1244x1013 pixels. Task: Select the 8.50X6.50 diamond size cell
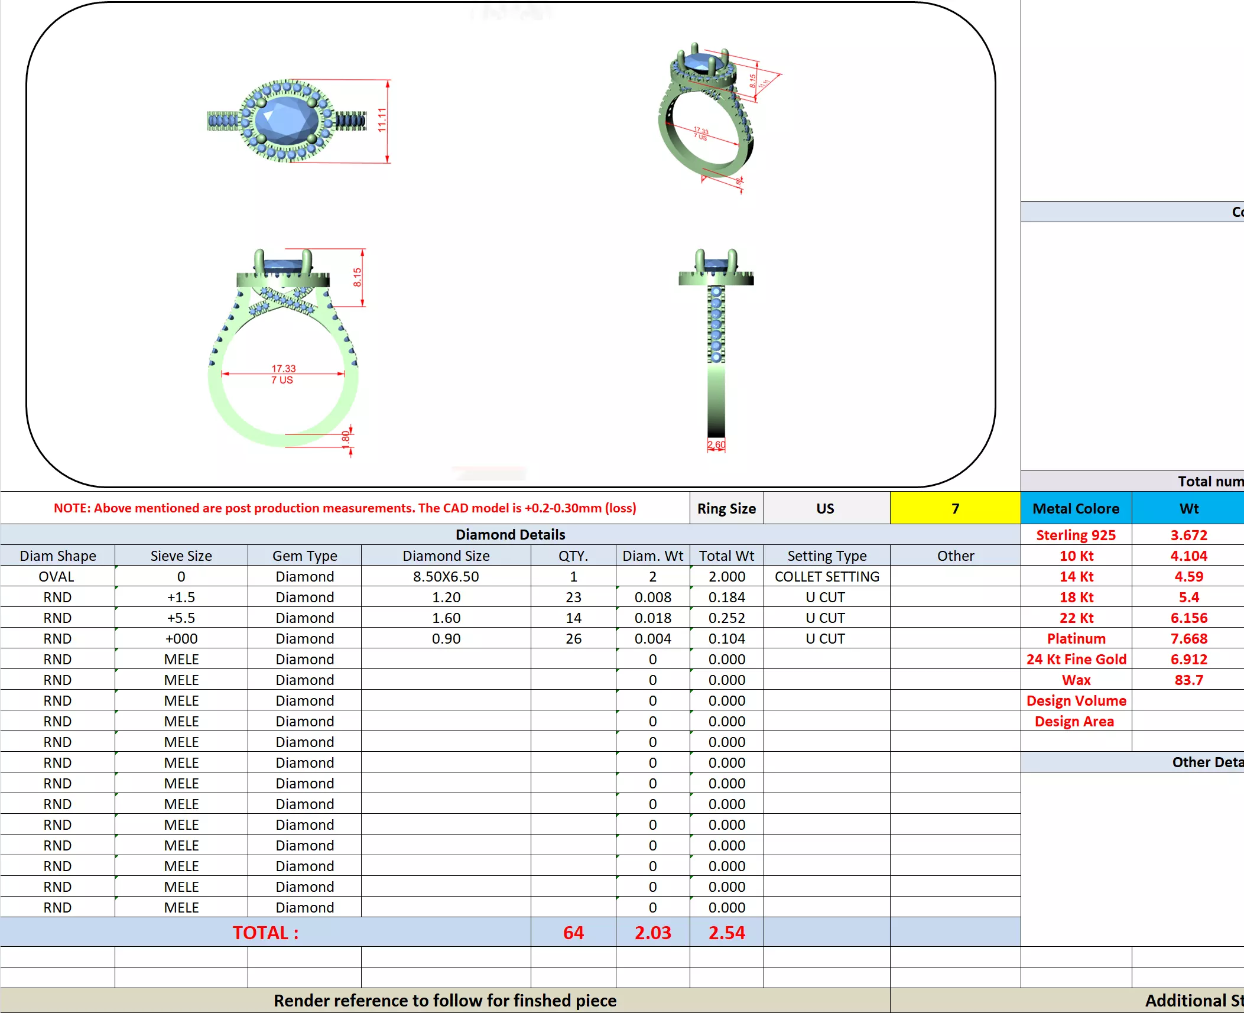coord(446,576)
